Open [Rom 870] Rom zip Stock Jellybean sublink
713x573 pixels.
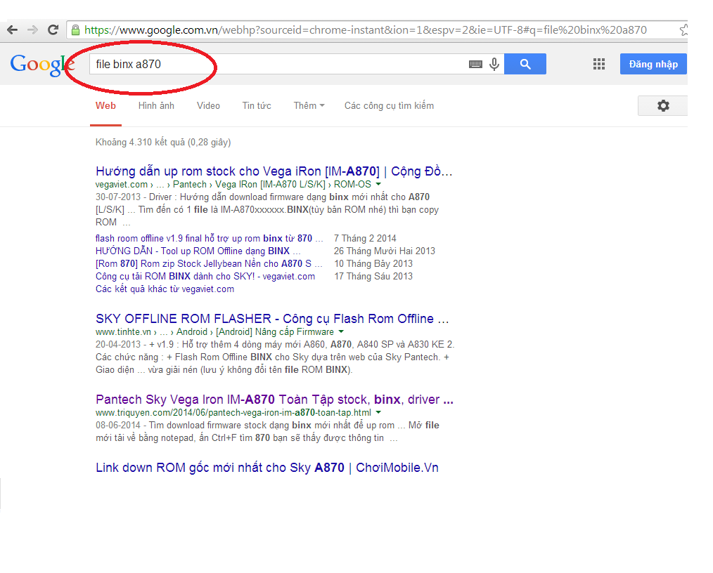click(x=209, y=264)
